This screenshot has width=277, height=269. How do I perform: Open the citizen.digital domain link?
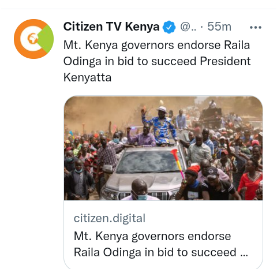click(x=110, y=218)
